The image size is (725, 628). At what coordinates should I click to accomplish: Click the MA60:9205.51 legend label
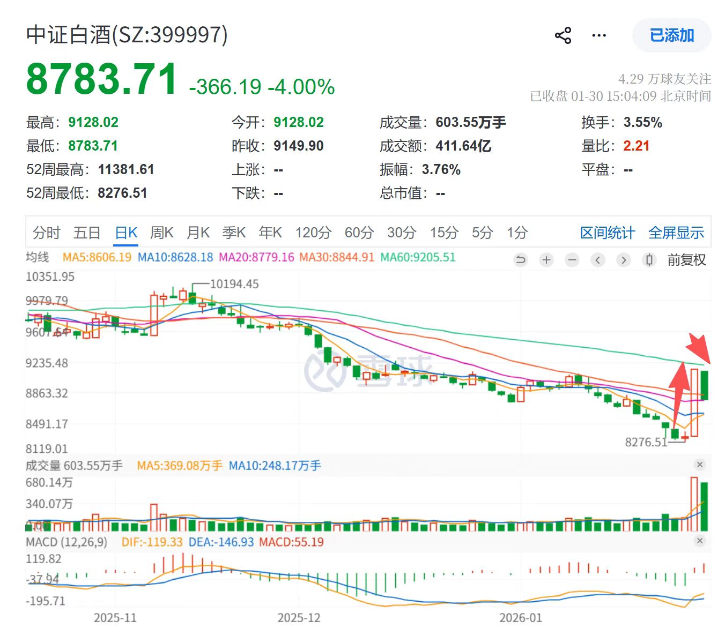click(x=418, y=257)
